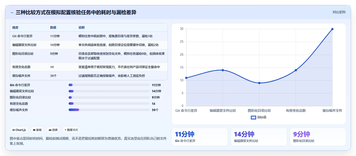Click the x-axis label 缓存噪声文件
Screen dimensions: 356x156
coord(332,111)
